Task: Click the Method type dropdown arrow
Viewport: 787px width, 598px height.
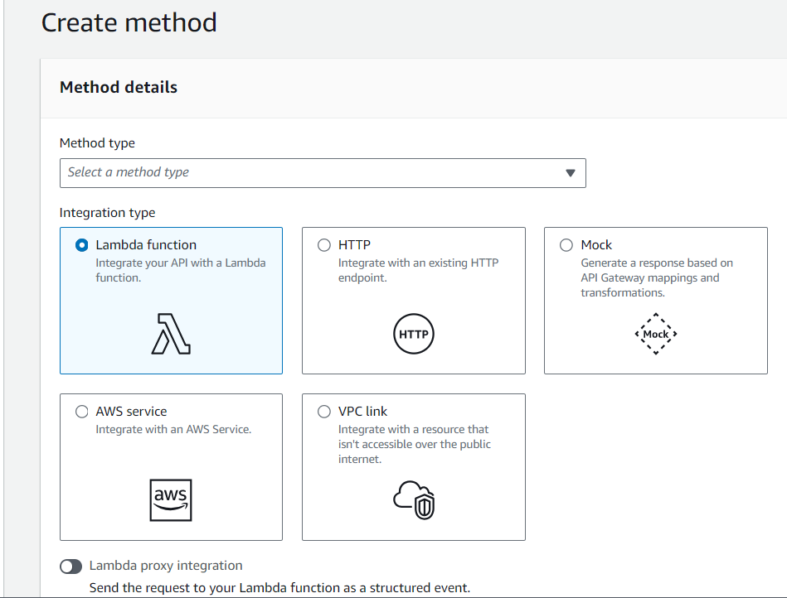Action: coord(571,173)
